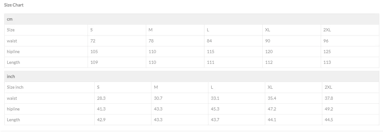Select the hipline value 125 for 2XL
383x135 pixels.
(x=327, y=52)
